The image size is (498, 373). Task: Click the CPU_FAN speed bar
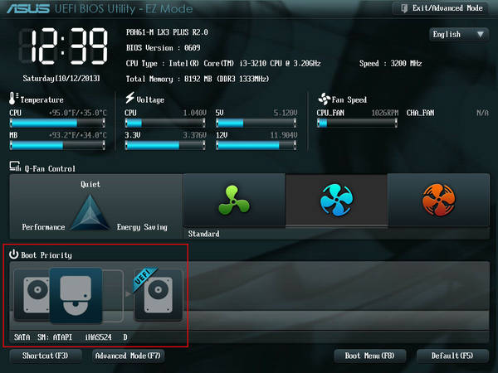(x=357, y=123)
